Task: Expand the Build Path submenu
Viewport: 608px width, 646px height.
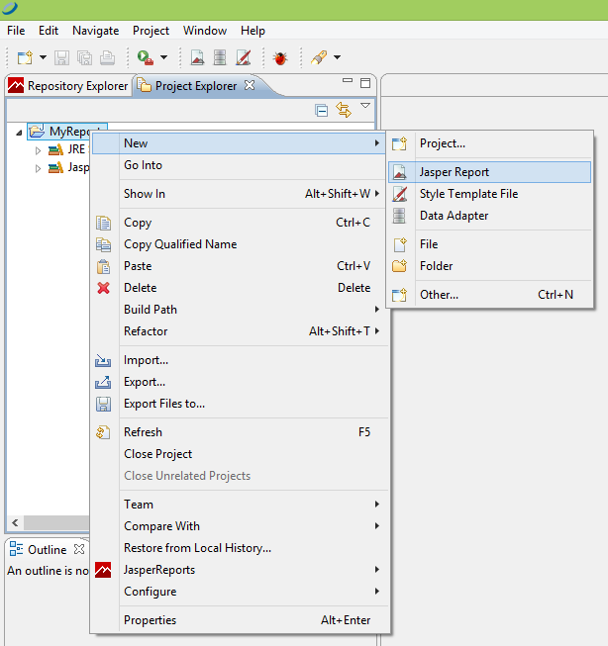Action: (240, 310)
